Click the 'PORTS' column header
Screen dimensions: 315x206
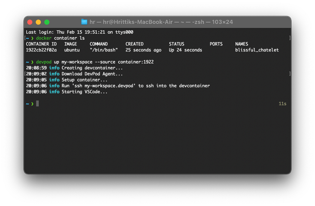(216, 44)
